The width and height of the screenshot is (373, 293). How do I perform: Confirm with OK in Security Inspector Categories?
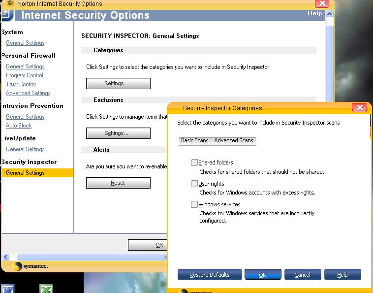coord(263,275)
